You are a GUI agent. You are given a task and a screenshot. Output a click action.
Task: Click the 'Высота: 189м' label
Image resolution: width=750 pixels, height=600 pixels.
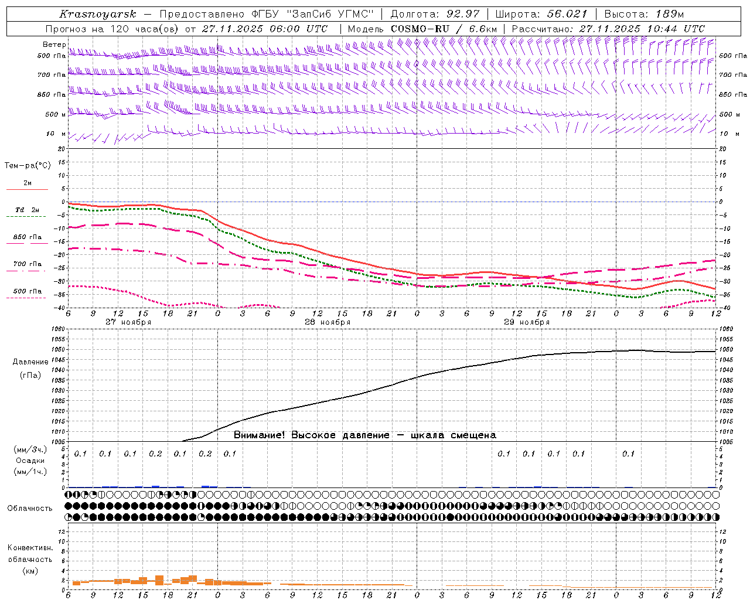pos(644,14)
